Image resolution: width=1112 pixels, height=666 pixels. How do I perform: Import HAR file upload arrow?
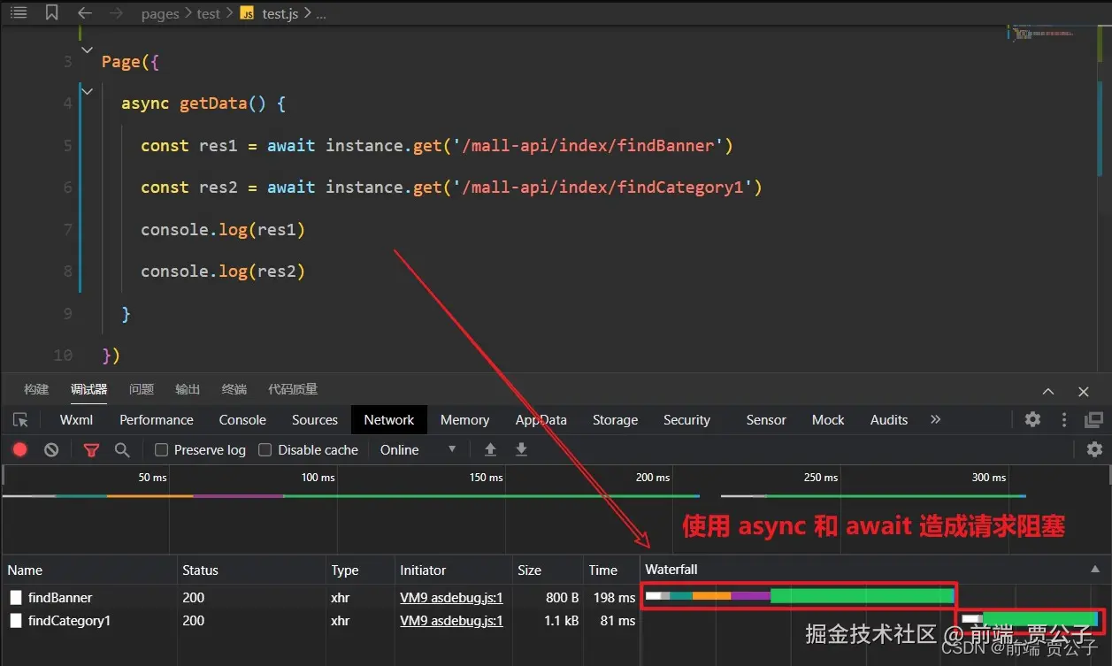[490, 449]
